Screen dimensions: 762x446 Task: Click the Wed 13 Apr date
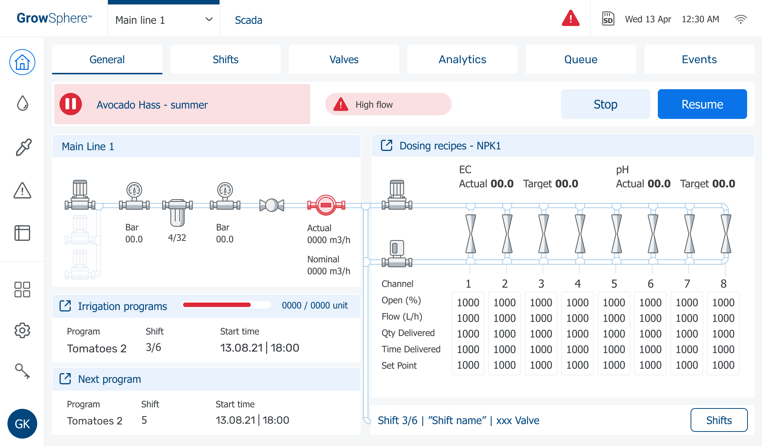(648, 19)
